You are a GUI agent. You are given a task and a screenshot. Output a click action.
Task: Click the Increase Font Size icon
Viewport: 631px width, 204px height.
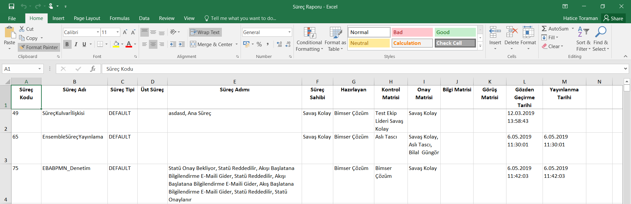125,32
